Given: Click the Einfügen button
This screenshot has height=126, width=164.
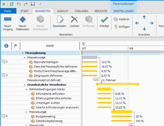Looking at the screenshot, I should [122, 27].
